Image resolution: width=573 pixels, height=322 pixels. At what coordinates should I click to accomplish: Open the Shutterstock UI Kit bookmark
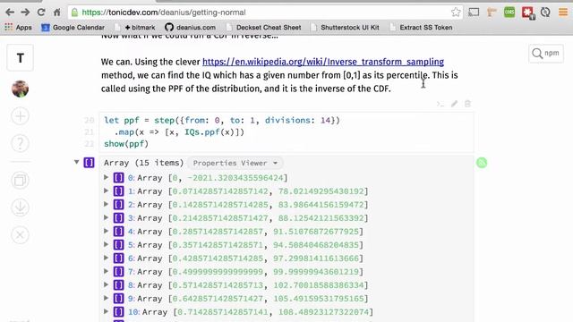346,28
